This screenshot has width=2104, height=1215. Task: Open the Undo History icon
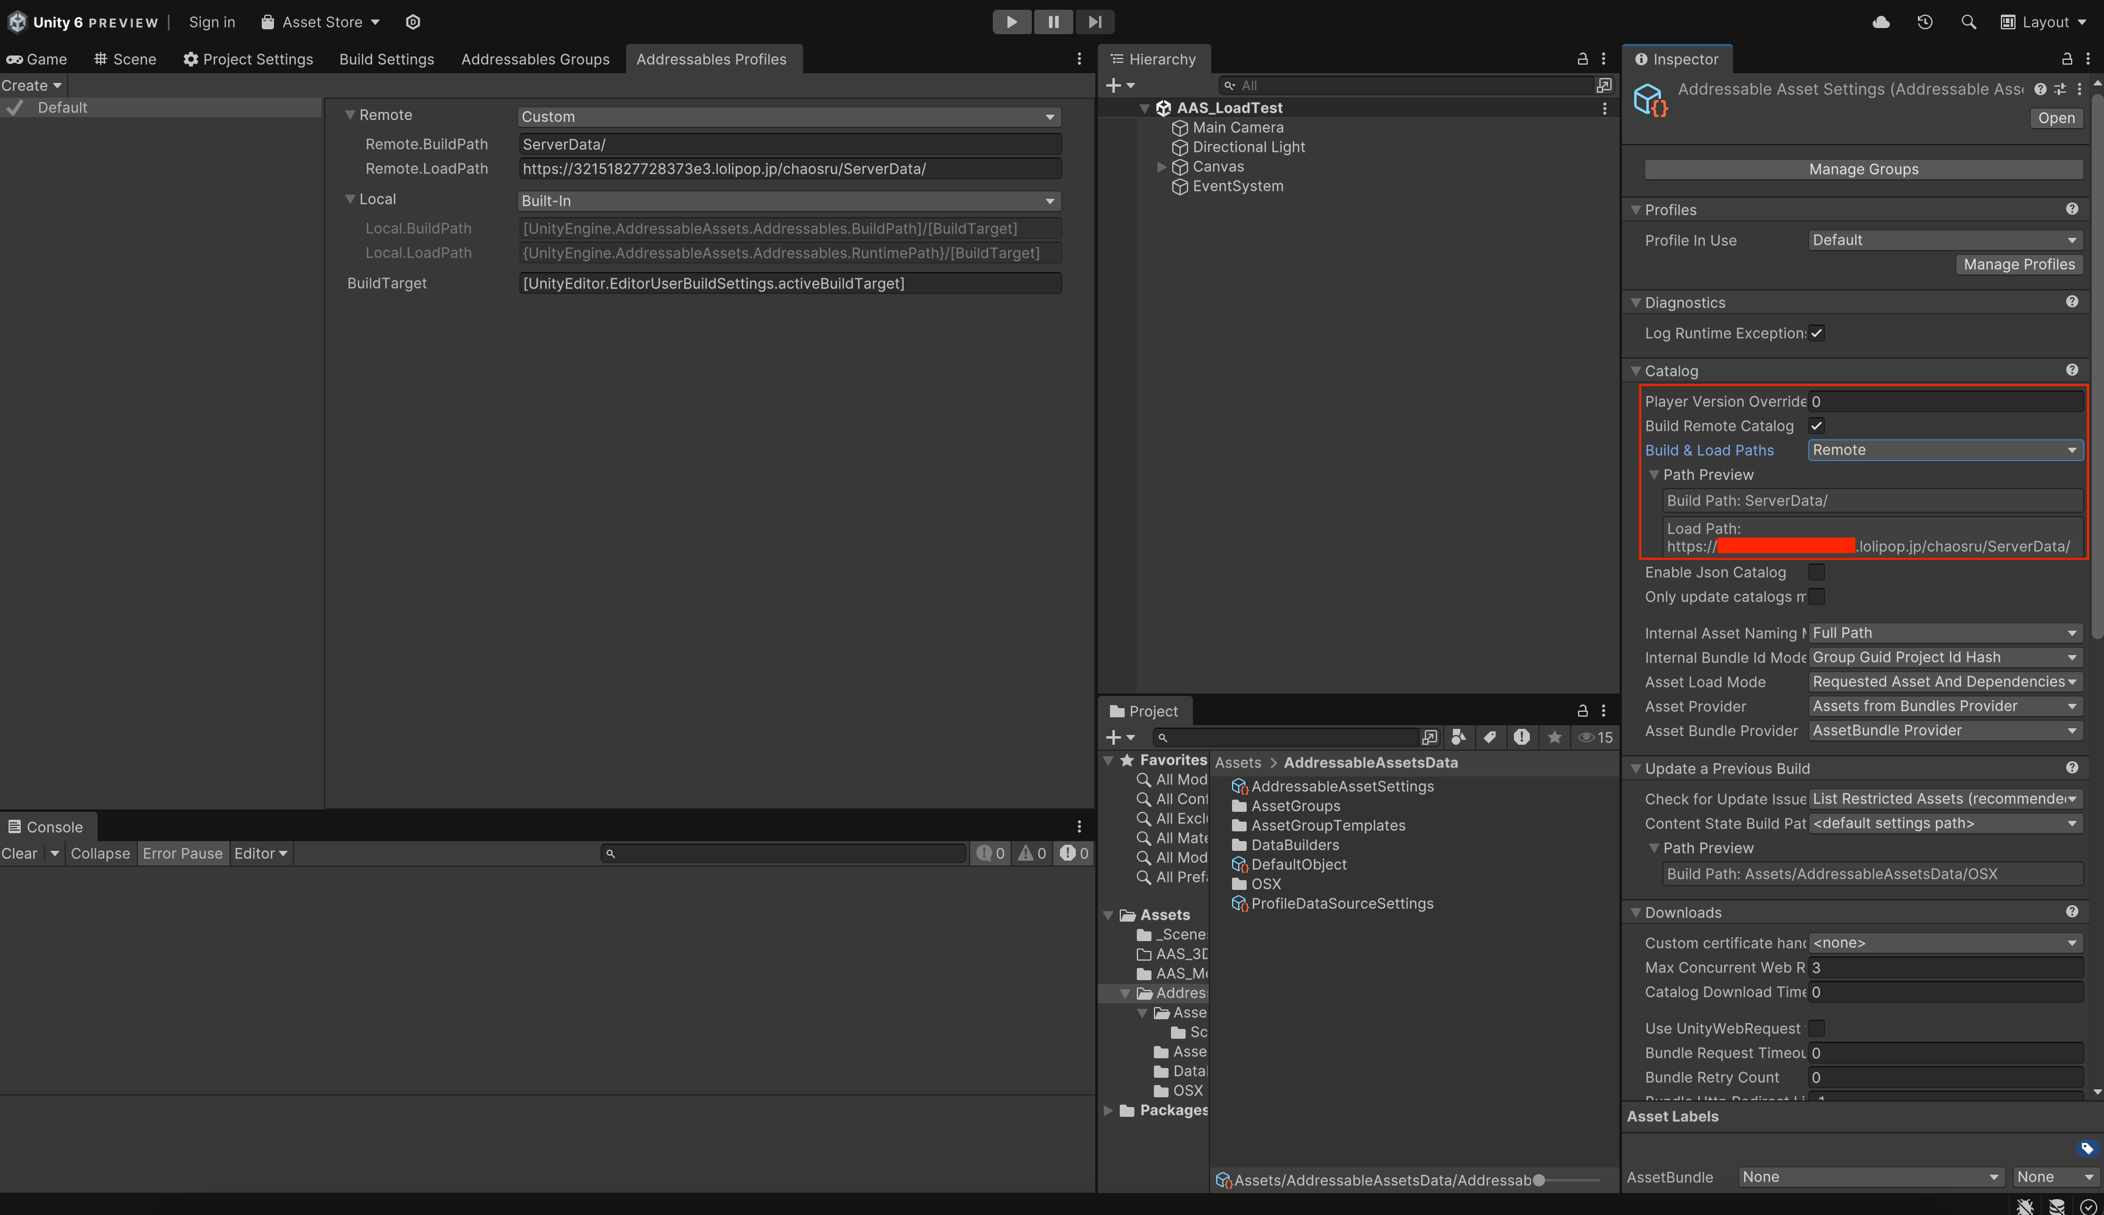[1925, 22]
